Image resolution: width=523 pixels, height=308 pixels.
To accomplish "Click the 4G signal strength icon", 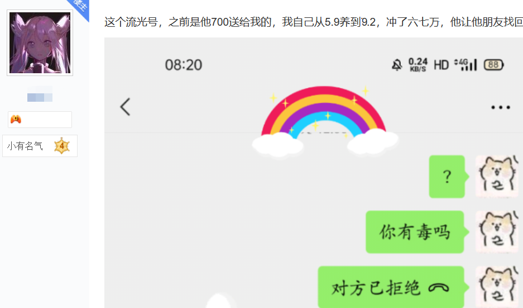I will click(x=466, y=64).
